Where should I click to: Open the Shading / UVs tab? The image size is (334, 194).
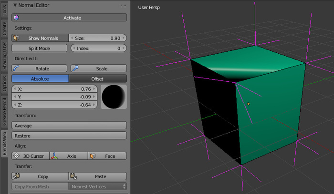pyautogui.click(x=5, y=56)
